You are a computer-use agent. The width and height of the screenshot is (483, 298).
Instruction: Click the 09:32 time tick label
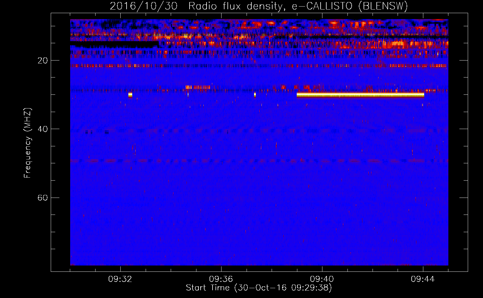[x=120, y=279]
